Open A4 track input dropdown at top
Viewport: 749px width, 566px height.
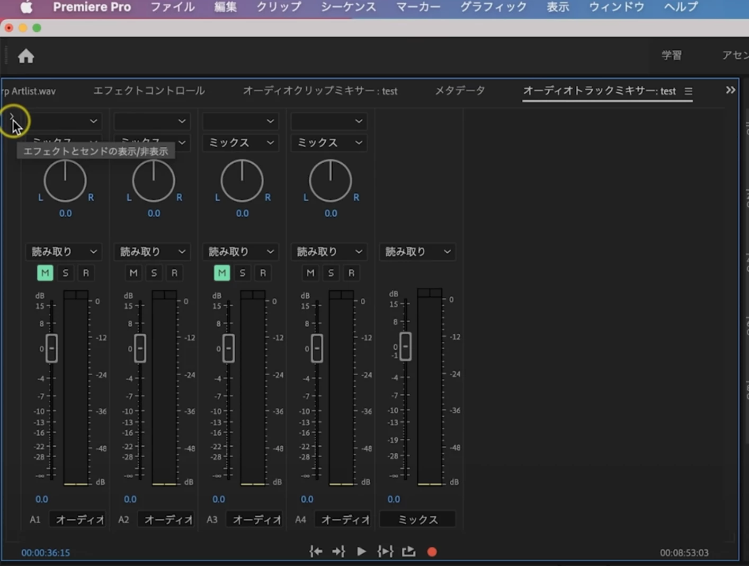(329, 121)
